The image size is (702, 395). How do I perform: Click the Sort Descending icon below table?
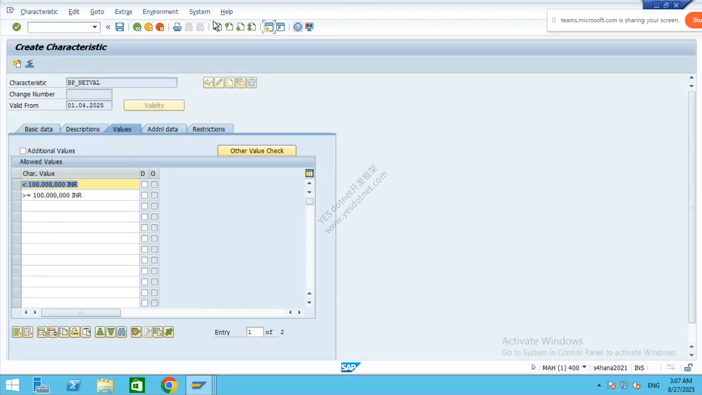(111, 332)
